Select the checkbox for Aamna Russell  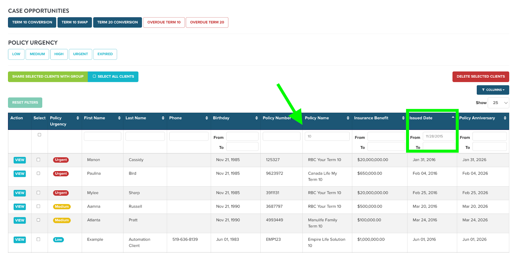coord(38,206)
